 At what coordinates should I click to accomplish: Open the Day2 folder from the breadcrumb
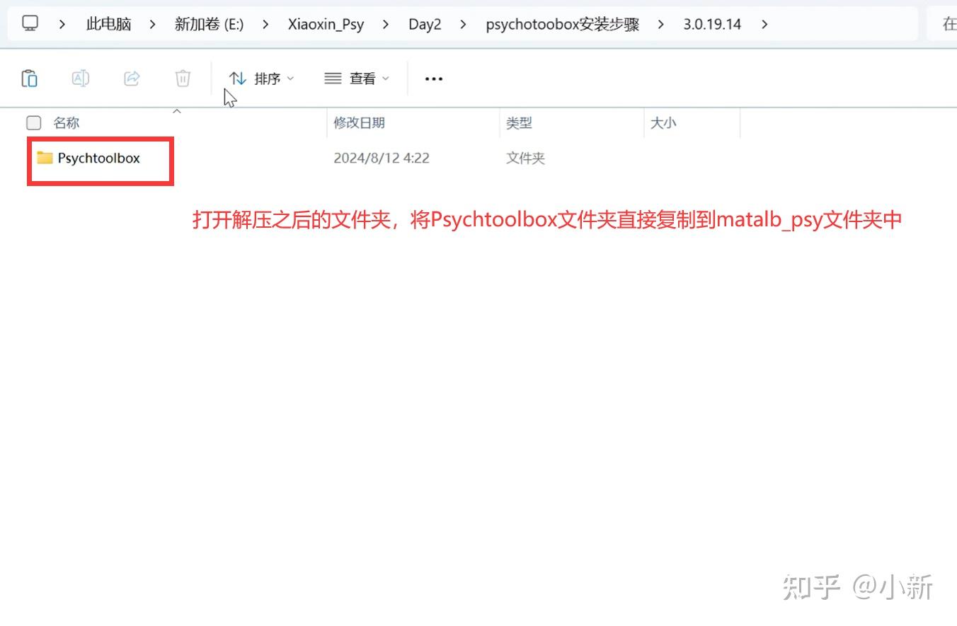(424, 23)
